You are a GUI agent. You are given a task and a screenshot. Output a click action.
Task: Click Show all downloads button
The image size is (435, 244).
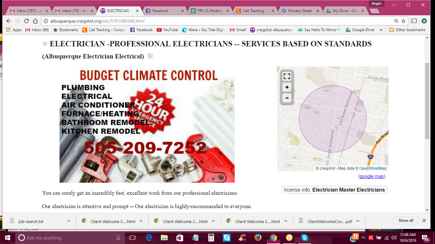coord(406,220)
